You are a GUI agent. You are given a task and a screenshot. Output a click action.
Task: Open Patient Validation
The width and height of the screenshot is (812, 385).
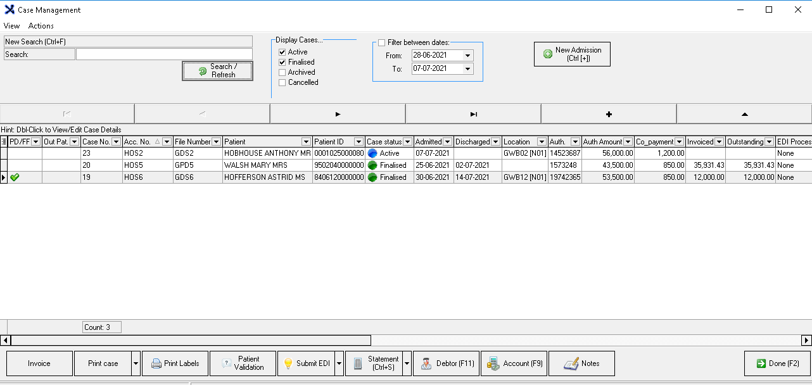point(243,363)
